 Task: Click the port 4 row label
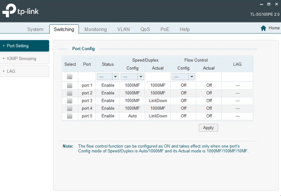coord(87,109)
